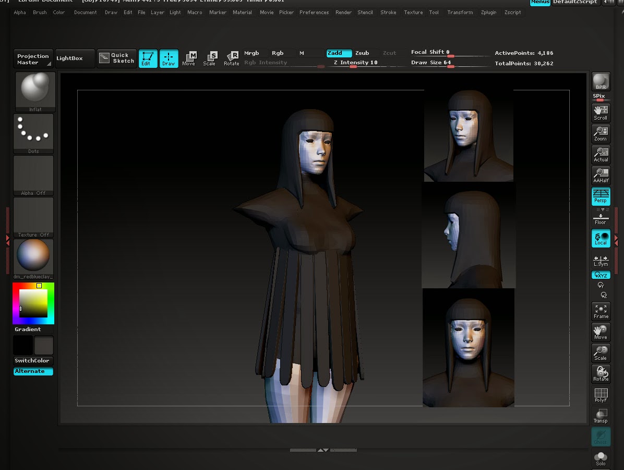This screenshot has width=624, height=470.
Task: Choose the Move tool in top shelf
Action: [x=189, y=58]
